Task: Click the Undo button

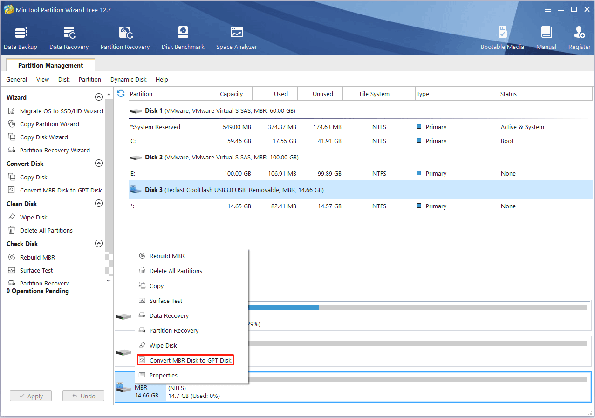Action: click(83, 396)
